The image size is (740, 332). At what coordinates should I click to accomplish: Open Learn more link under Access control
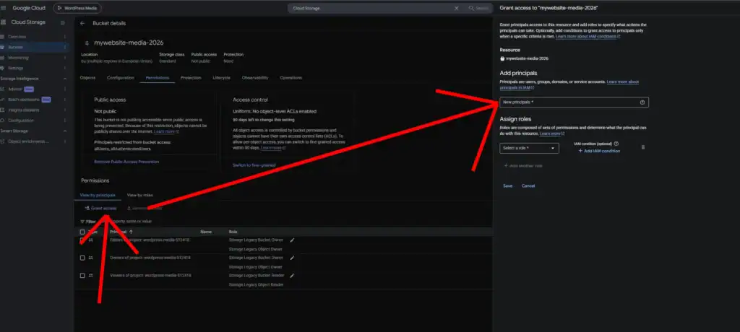(273, 148)
